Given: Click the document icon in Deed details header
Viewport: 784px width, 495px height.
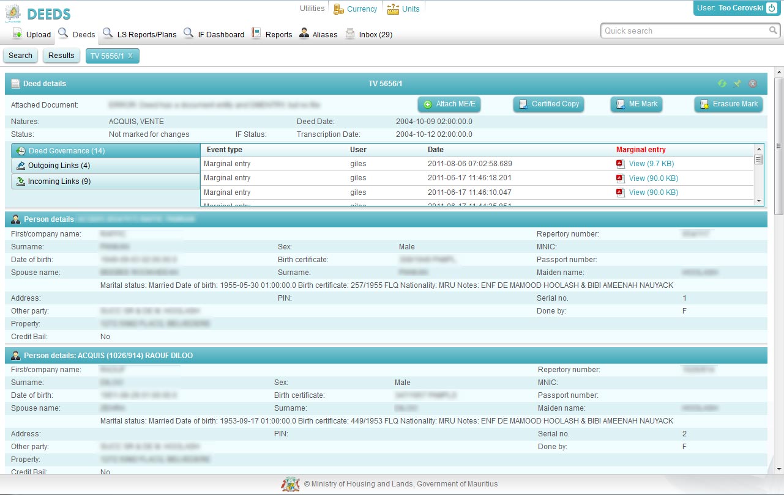Looking at the screenshot, I should 16,84.
